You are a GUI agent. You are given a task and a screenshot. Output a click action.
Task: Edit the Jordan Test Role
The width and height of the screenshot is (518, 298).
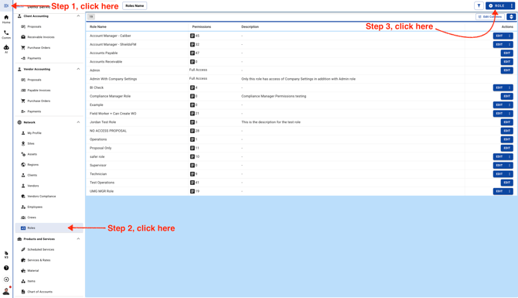[x=506, y=122]
